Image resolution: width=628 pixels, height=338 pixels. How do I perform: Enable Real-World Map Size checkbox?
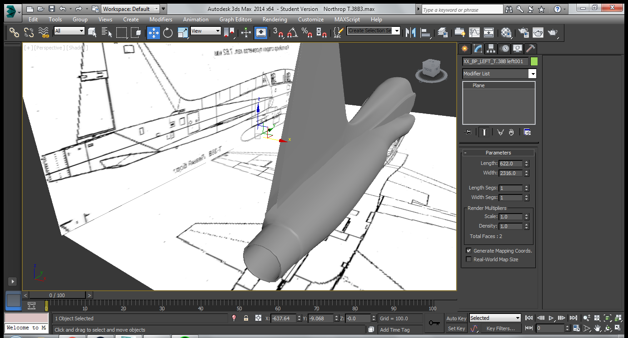coord(469,259)
